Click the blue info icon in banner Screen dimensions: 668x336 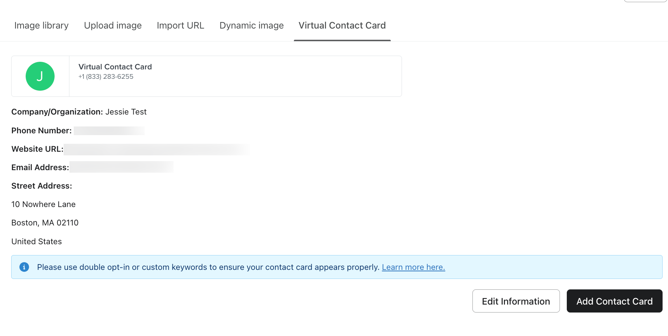(x=24, y=267)
